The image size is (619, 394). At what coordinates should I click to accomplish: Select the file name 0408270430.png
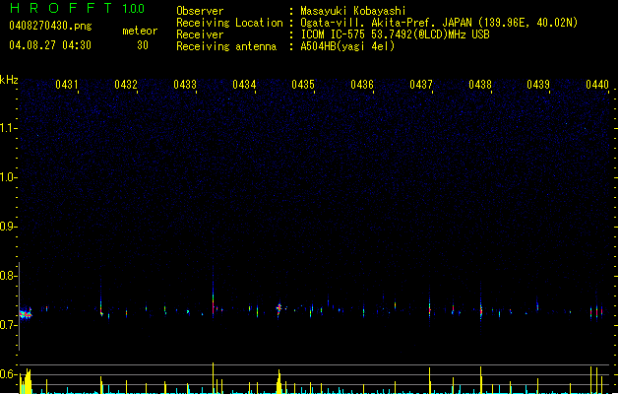[x=50, y=26]
